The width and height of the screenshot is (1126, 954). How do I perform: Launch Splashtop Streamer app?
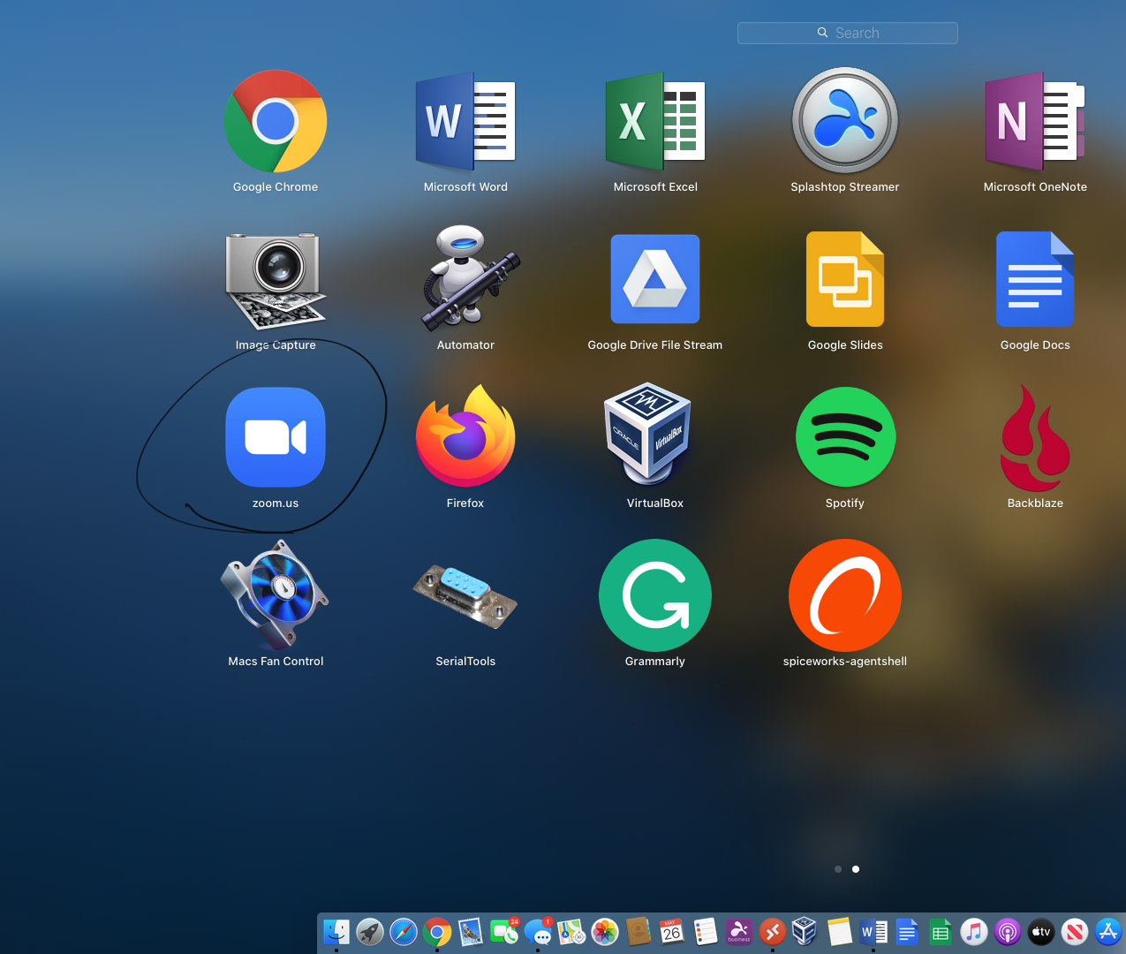pos(845,120)
